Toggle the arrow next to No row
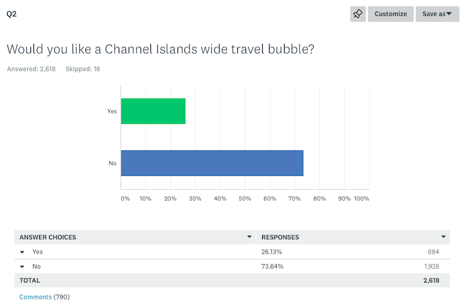 (22, 267)
